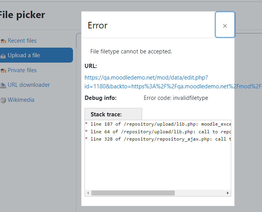Click the stack trace line 64 entry

click(x=158, y=132)
